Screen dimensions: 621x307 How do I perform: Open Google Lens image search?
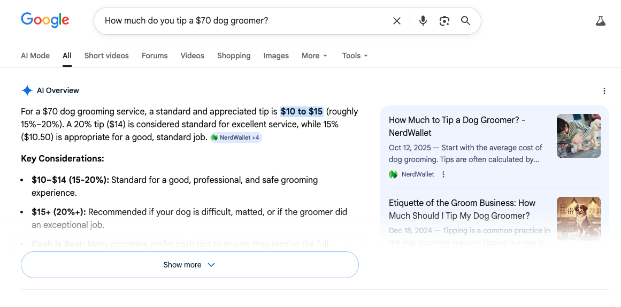click(444, 21)
